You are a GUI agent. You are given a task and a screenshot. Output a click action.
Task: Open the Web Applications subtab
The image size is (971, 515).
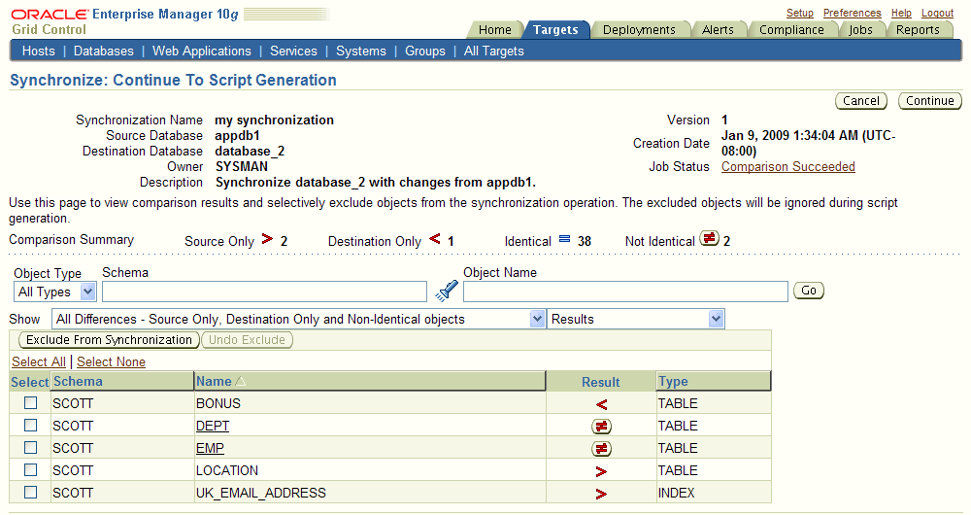[202, 51]
